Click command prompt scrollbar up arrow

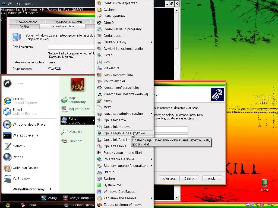point(176,10)
